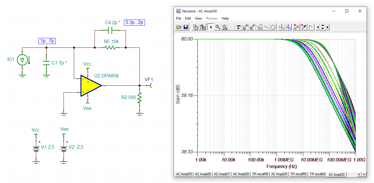This screenshot has height=183, width=374.
Task: Switch to the AC Ampli25 tab
Action: point(184,174)
